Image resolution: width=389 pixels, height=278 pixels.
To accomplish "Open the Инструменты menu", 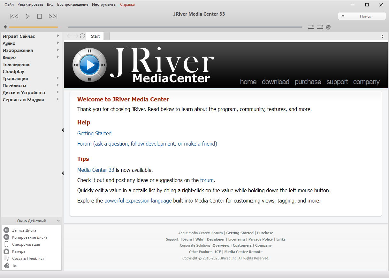I will (x=104, y=4).
